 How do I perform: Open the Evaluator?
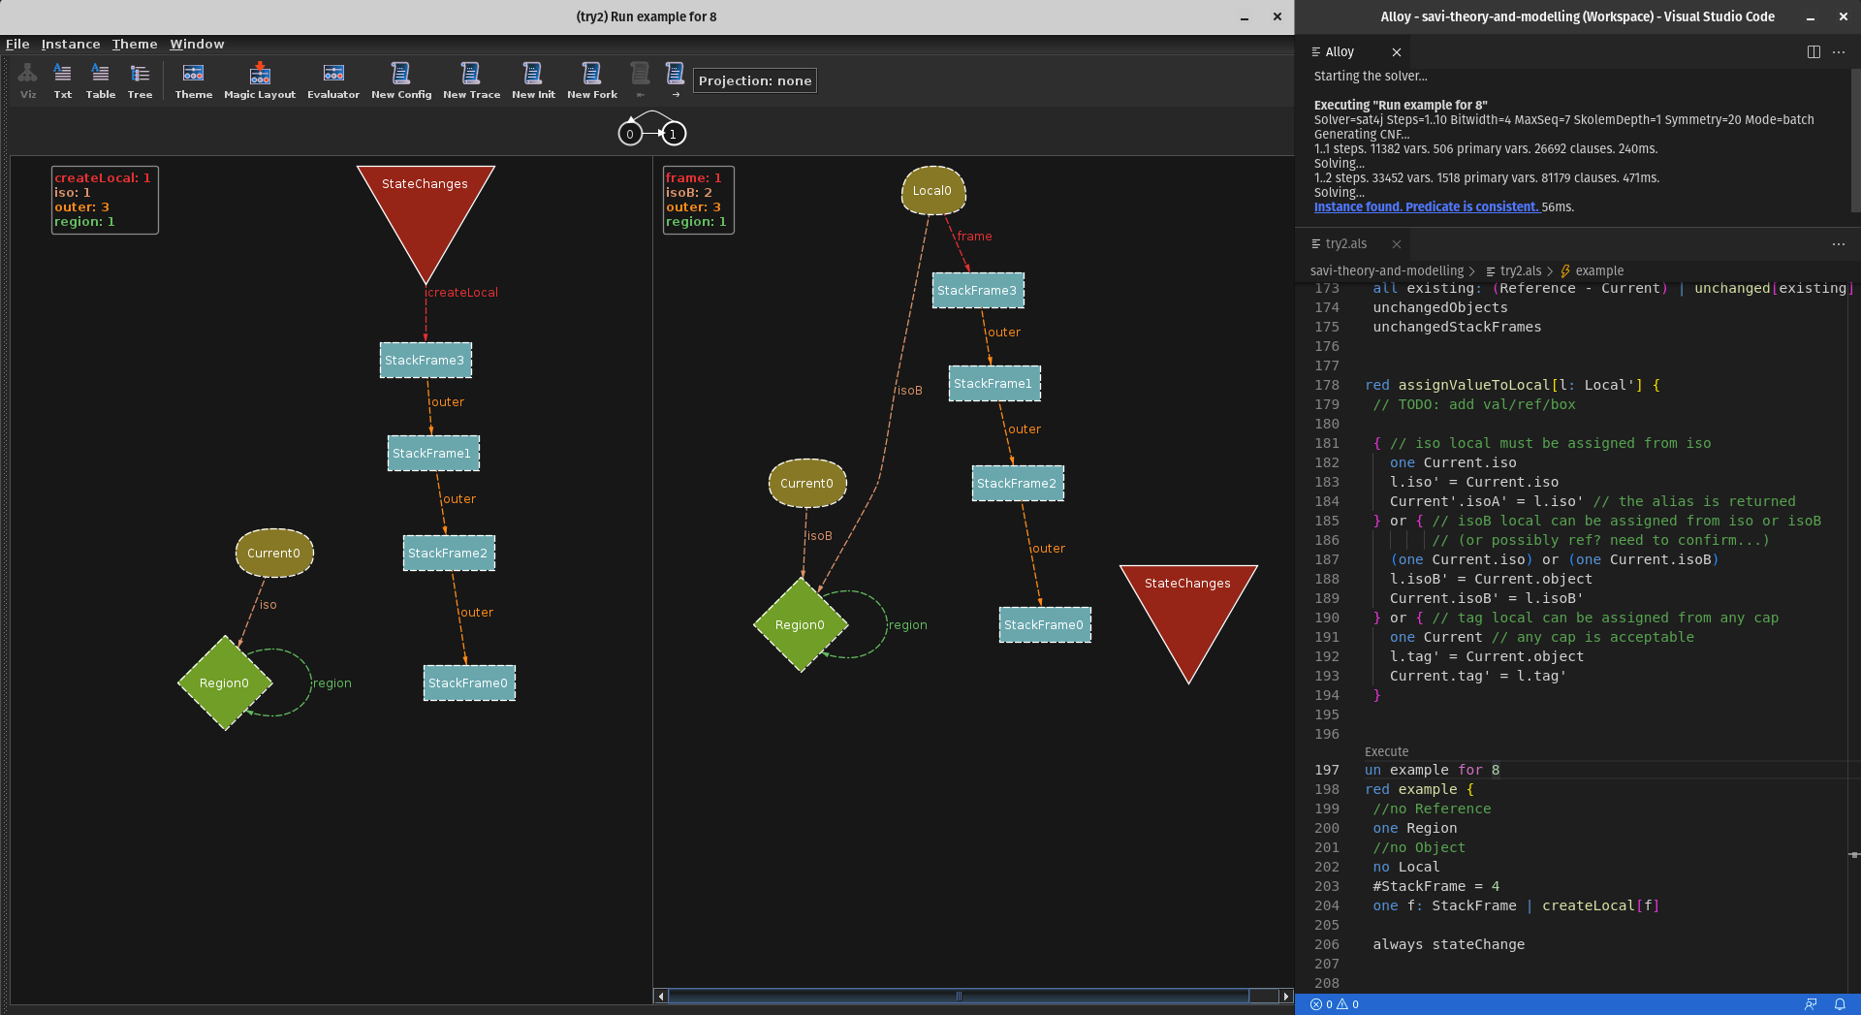click(x=332, y=80)
